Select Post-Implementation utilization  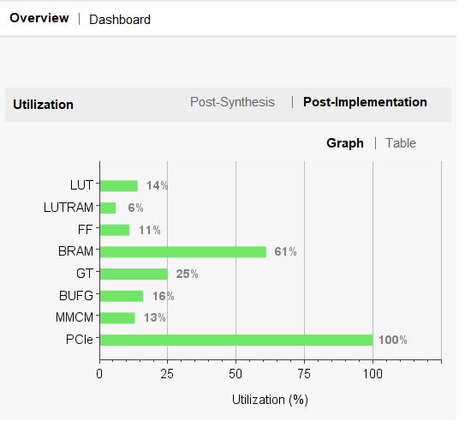coord(365,102)
